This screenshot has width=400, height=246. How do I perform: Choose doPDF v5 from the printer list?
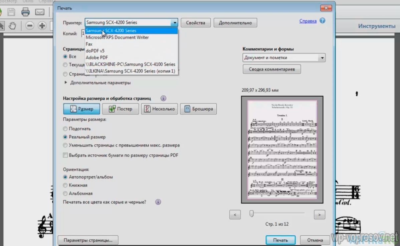tap(95, 51)
